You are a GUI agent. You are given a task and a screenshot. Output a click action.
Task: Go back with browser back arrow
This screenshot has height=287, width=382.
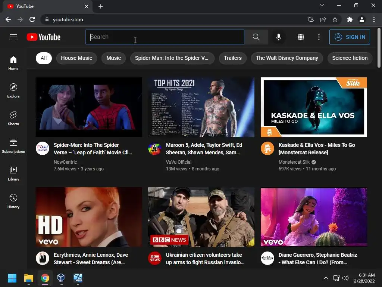point(8,19)
